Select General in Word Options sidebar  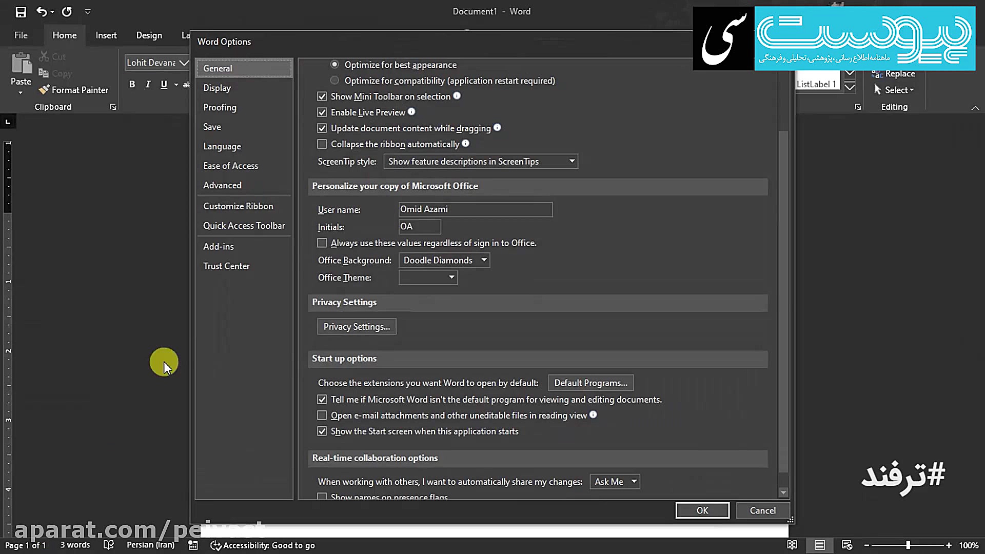pyautogui.click(x=244, y=68)
